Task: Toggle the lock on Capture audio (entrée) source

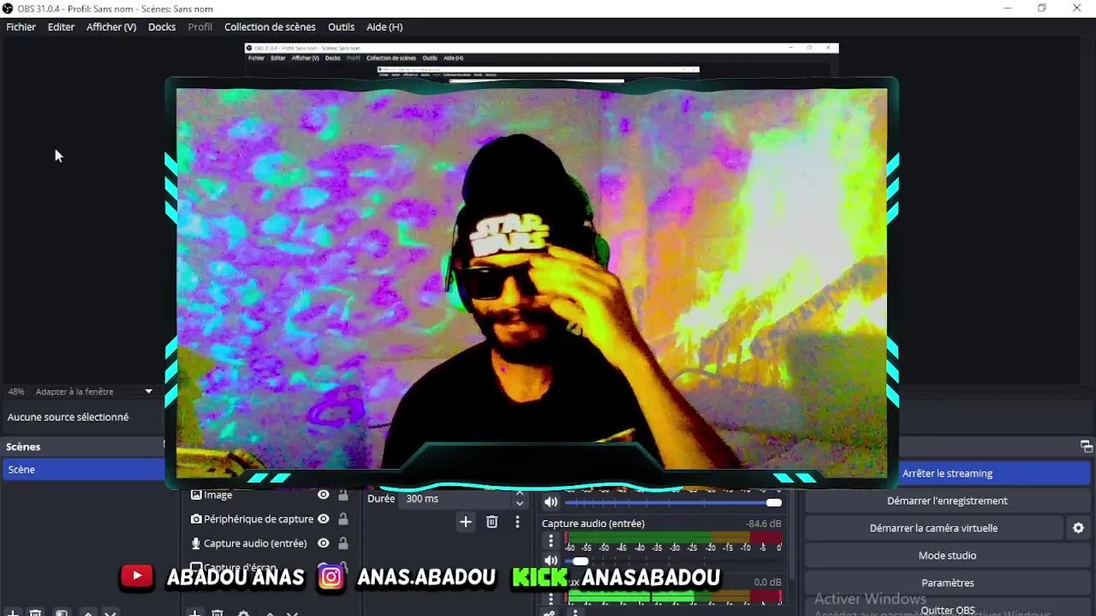Action: pos(343,543)
